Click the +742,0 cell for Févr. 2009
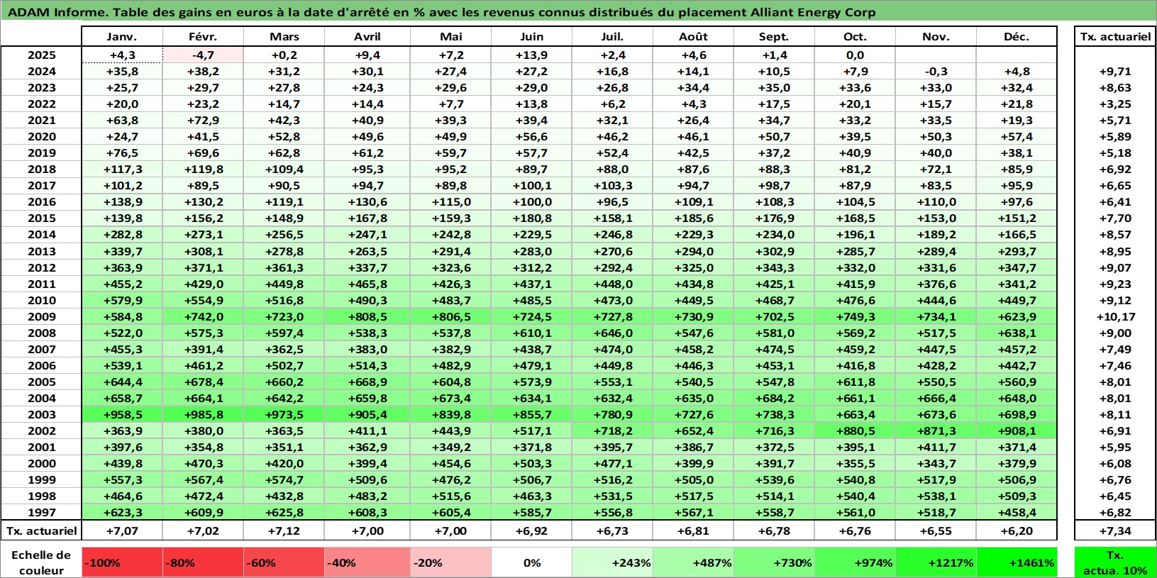 [x=204, y=317]
